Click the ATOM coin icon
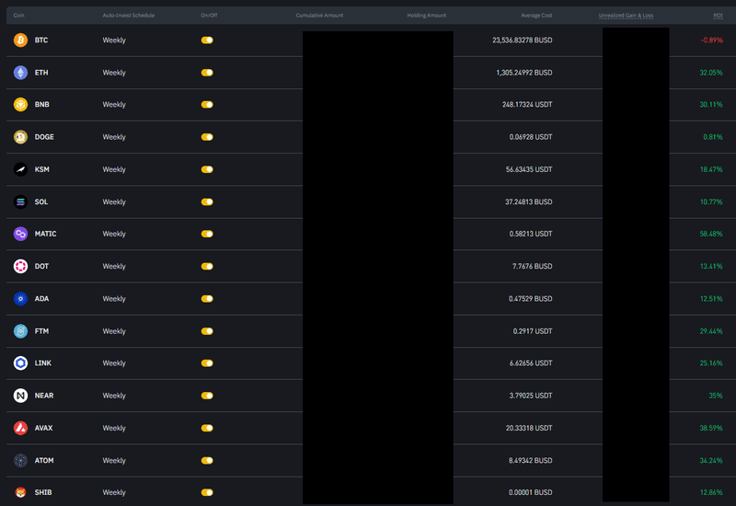 click(x=20, y=460)
